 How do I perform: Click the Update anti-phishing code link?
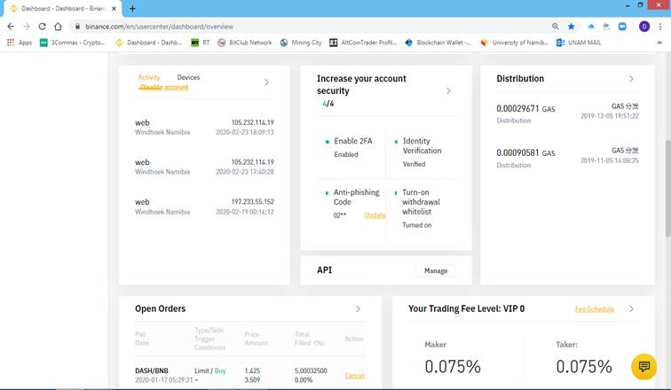click(x=375, y=215)
